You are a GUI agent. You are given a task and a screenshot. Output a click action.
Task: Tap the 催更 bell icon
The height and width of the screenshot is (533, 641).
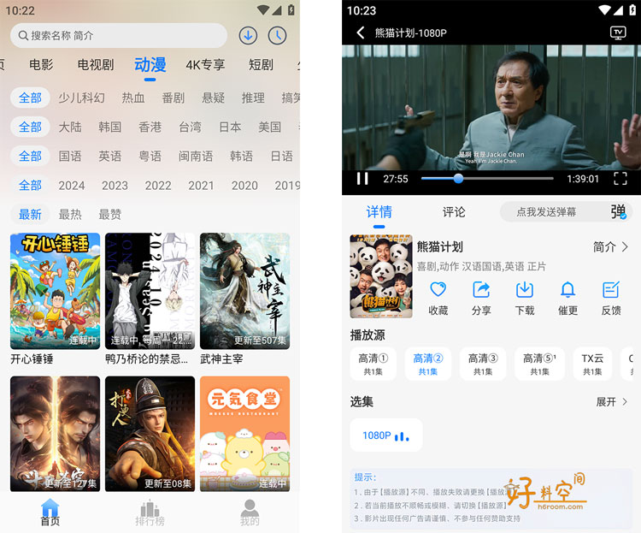[x=567, y=289]
